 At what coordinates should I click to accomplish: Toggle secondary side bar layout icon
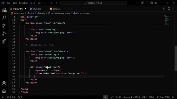click(x=151, y=3)
